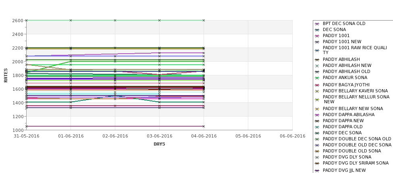The width and height of the screenshot is (393, 173).
Task: Select the PADDY DAPPA ABILASHA legend label
Action: click(348, 115)
